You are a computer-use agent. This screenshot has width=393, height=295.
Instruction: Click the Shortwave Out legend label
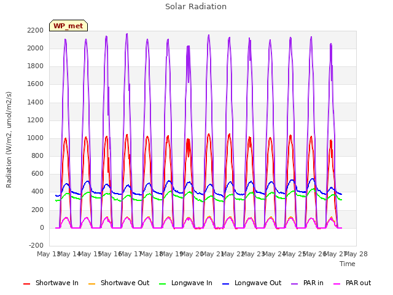[x=125, y=283]
